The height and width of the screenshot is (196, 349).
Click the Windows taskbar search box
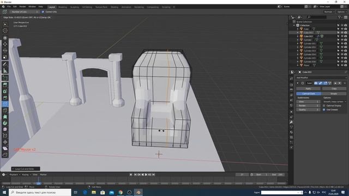click(40, 192)
